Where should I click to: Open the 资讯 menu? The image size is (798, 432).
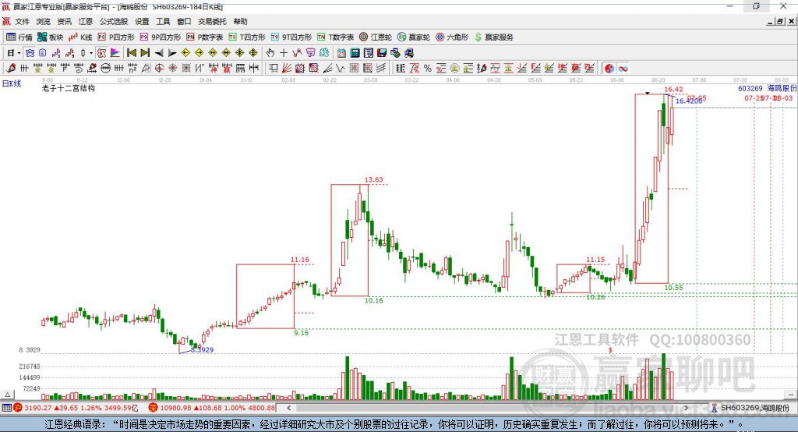(x=64, y=21)
